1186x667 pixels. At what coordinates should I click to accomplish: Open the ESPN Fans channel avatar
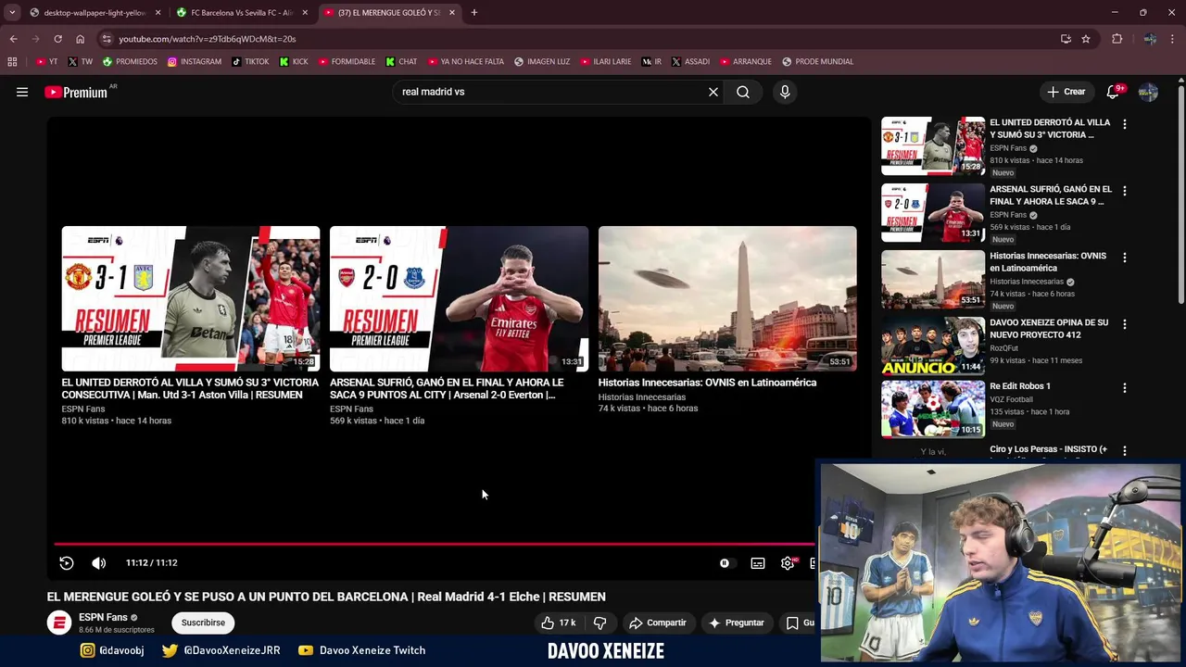click(x=59, y=623)
